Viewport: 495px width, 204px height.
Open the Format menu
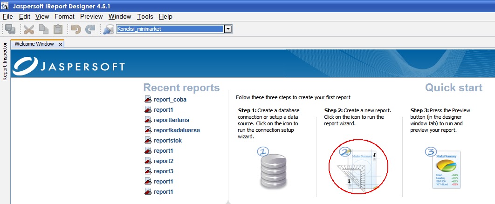coord(64,17)
